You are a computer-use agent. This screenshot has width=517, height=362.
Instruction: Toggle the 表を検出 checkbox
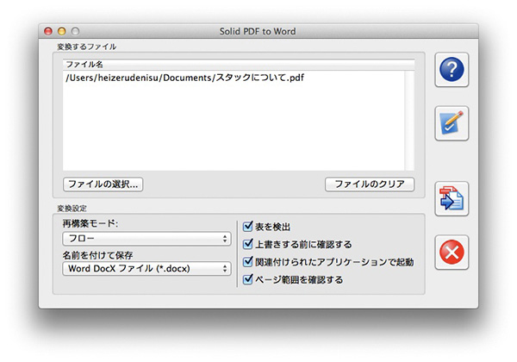click(248, 227)
